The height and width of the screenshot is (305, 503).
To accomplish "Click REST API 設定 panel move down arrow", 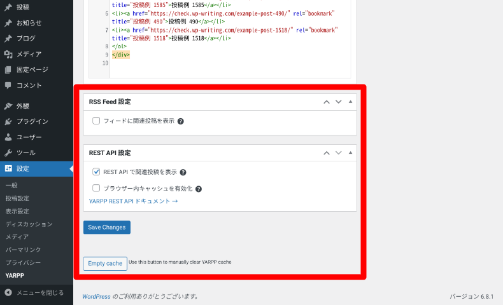I will pos(339,152).
